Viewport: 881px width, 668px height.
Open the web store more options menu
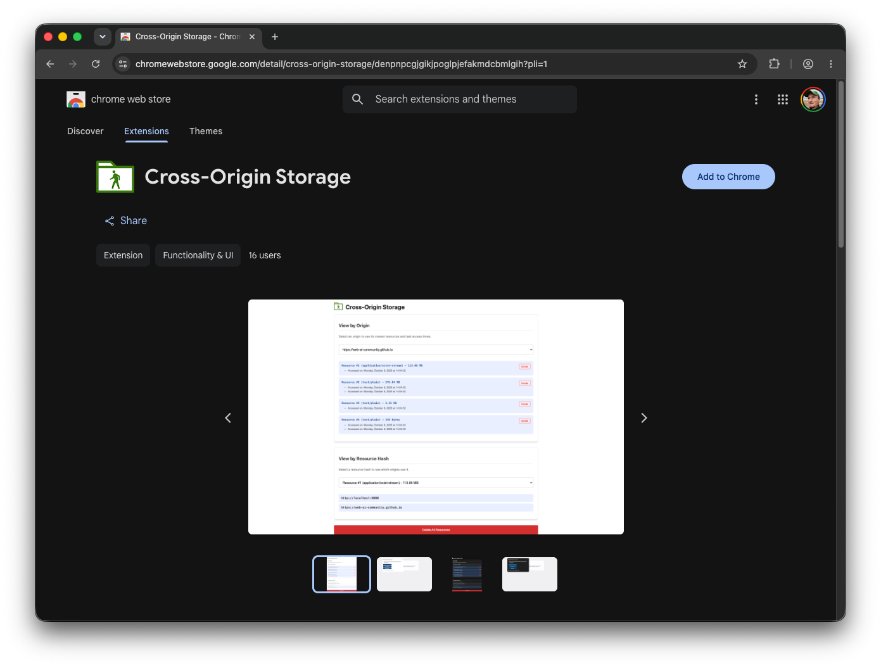[756, 99]
